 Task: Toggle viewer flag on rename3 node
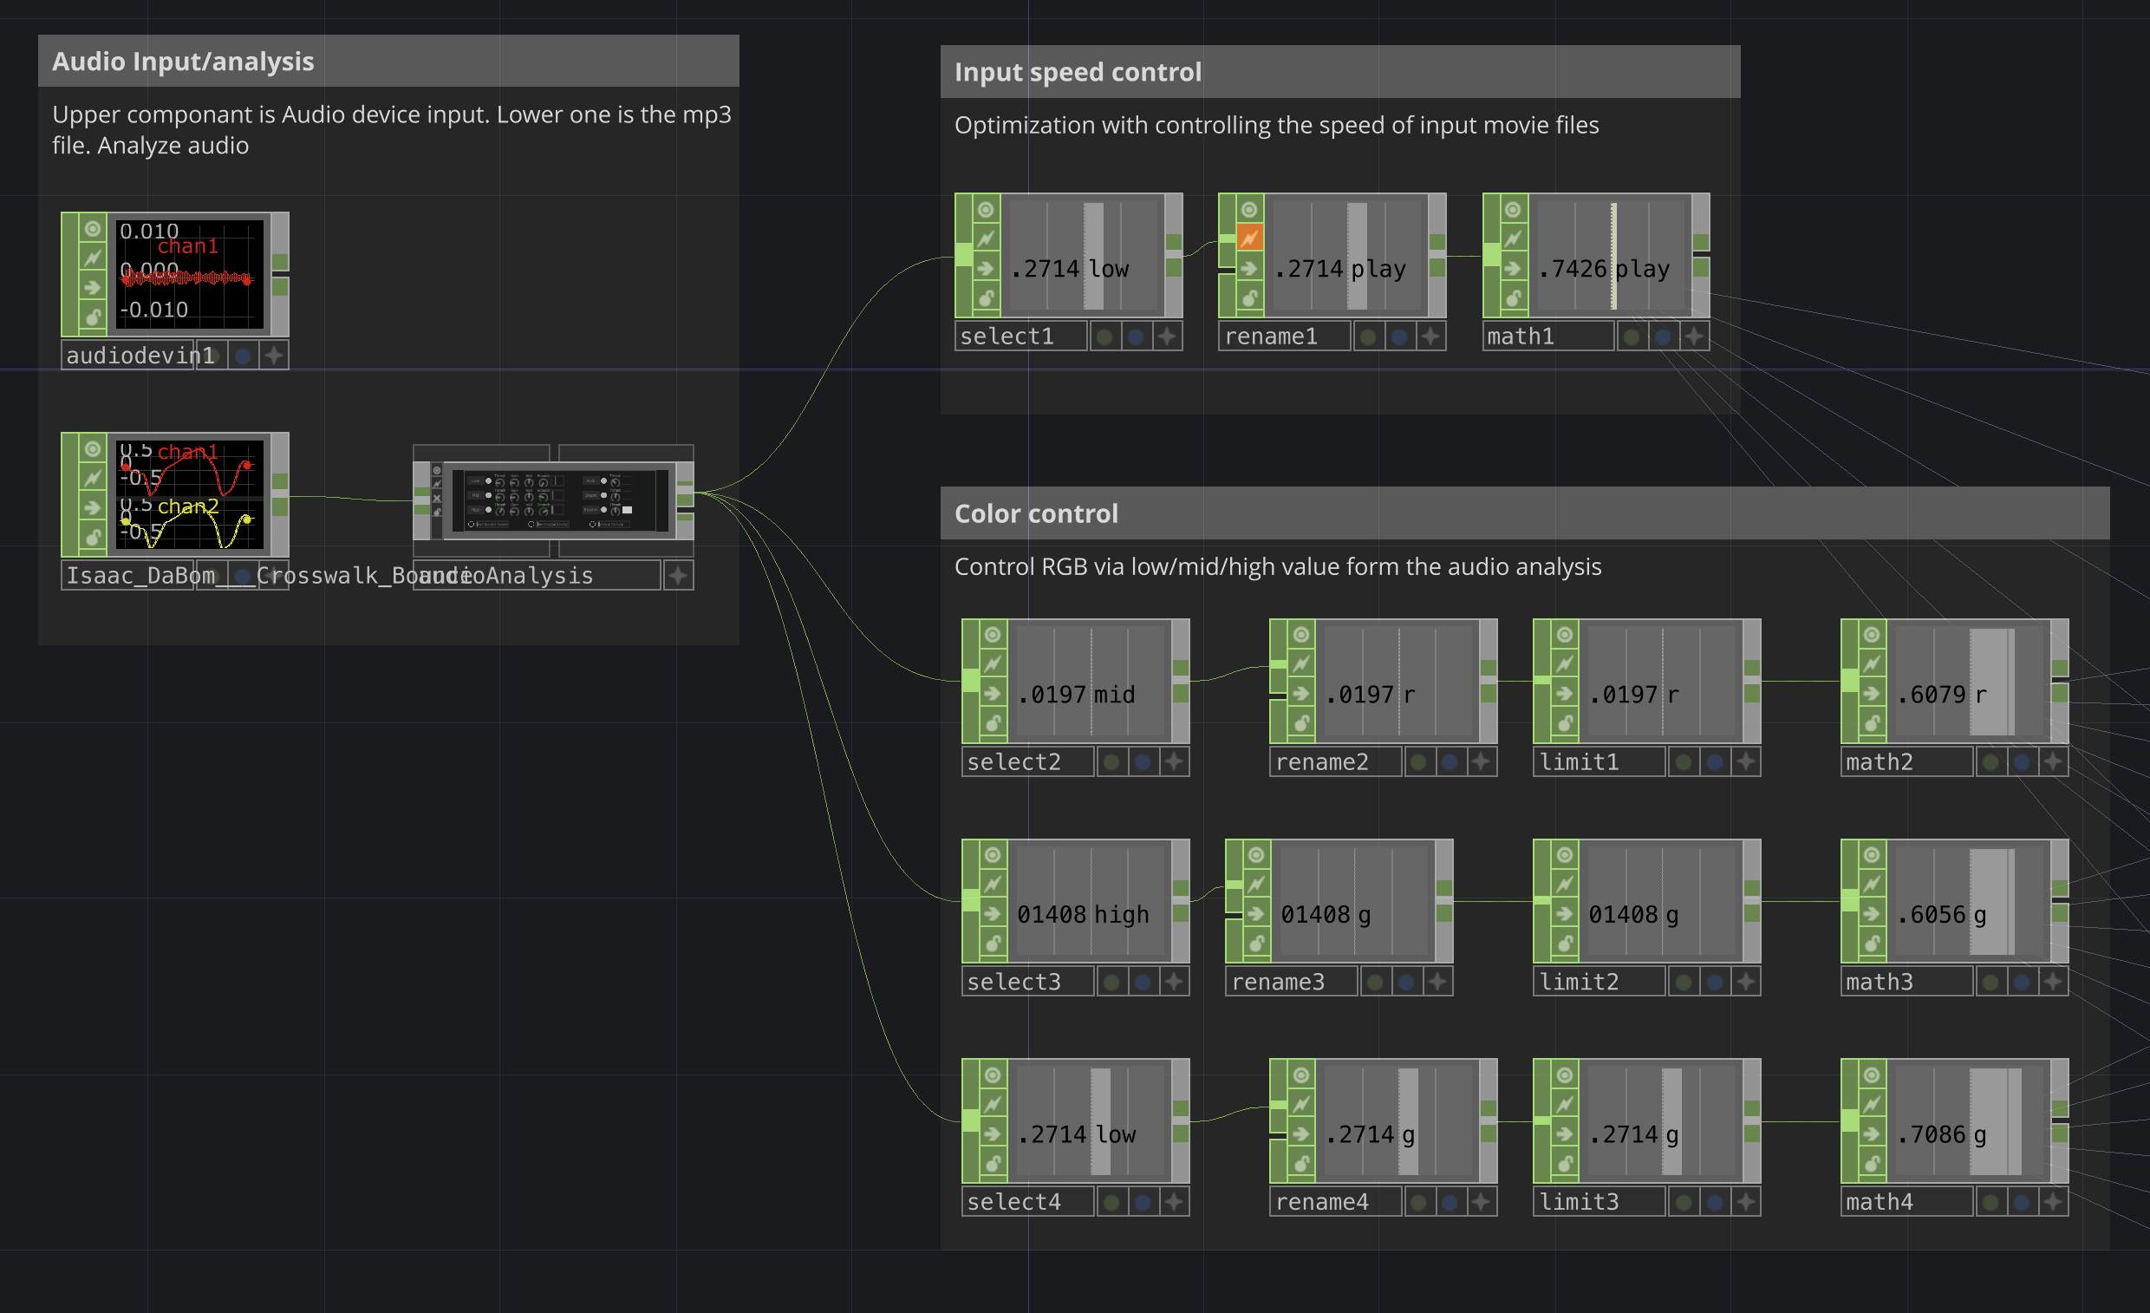pos(1255,855)
